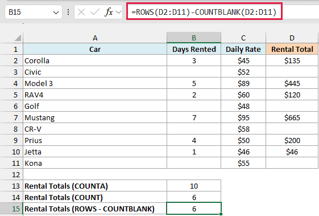Click the 'Car' header cell

click(95, 49)
